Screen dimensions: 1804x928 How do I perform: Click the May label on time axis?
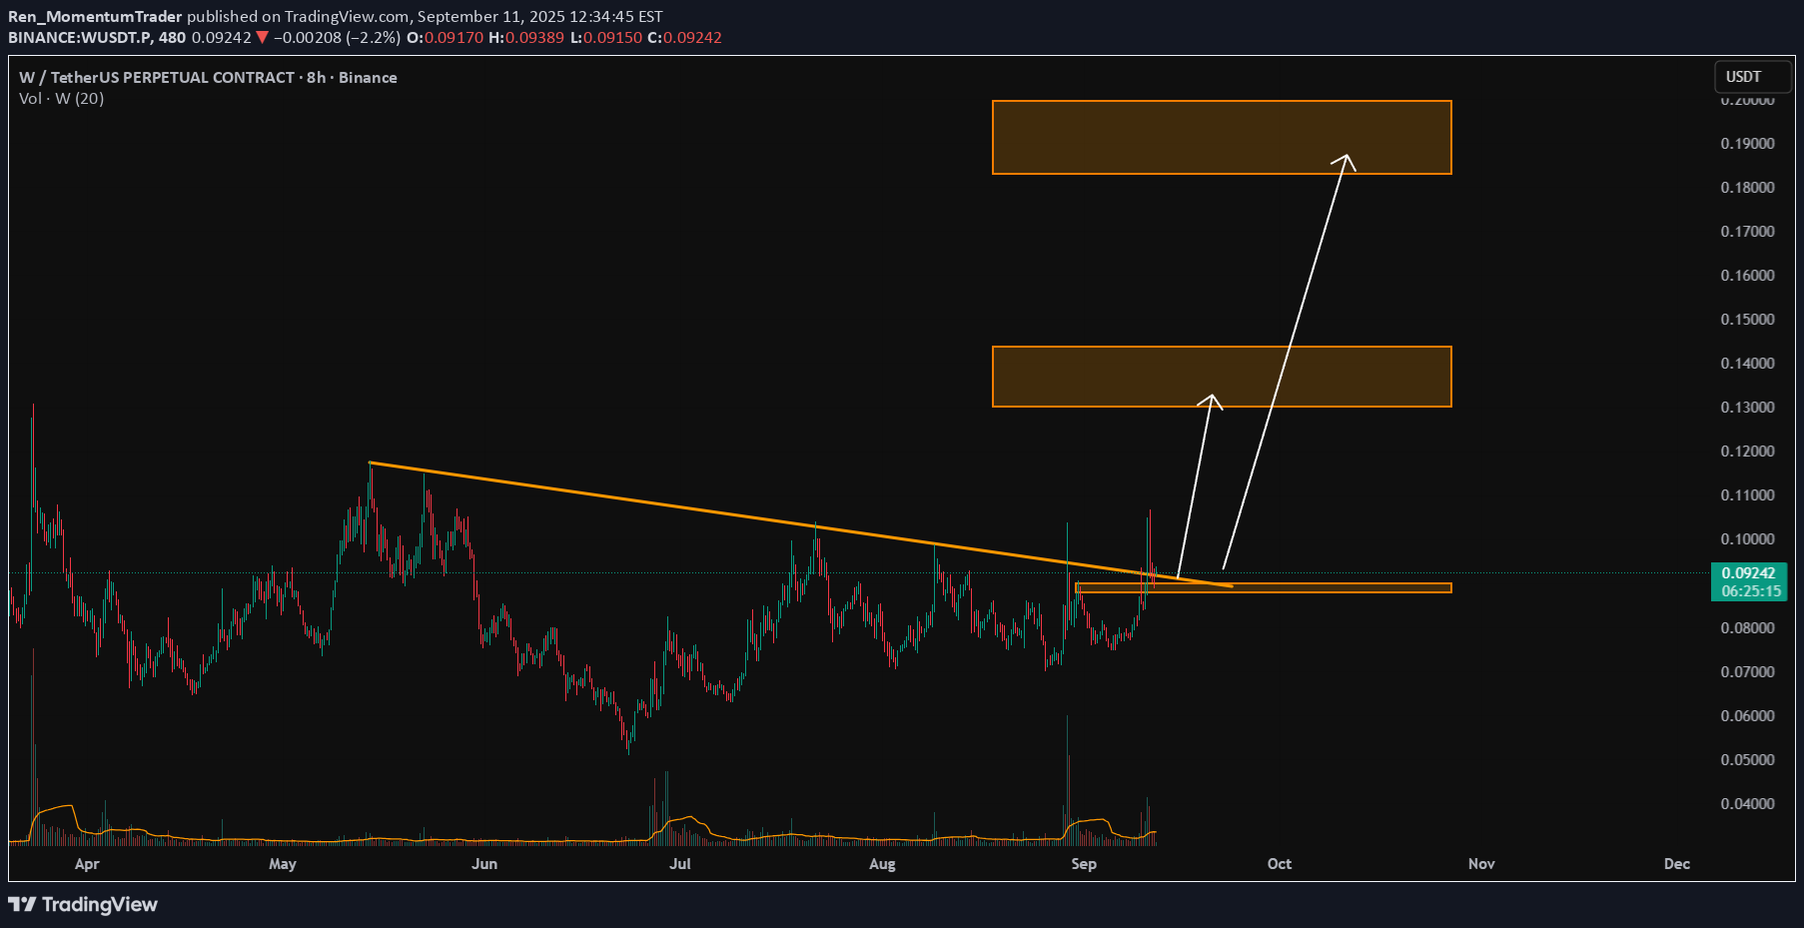pyautogui.click(x=283, y=864)
